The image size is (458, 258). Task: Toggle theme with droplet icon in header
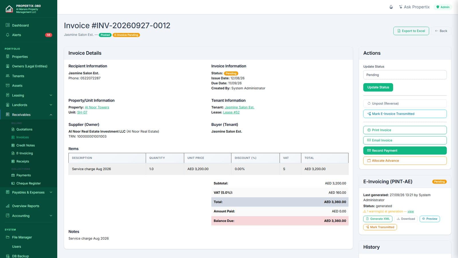tap(391, 7)
